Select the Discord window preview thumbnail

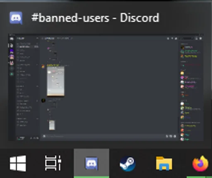tap(106, 87)
